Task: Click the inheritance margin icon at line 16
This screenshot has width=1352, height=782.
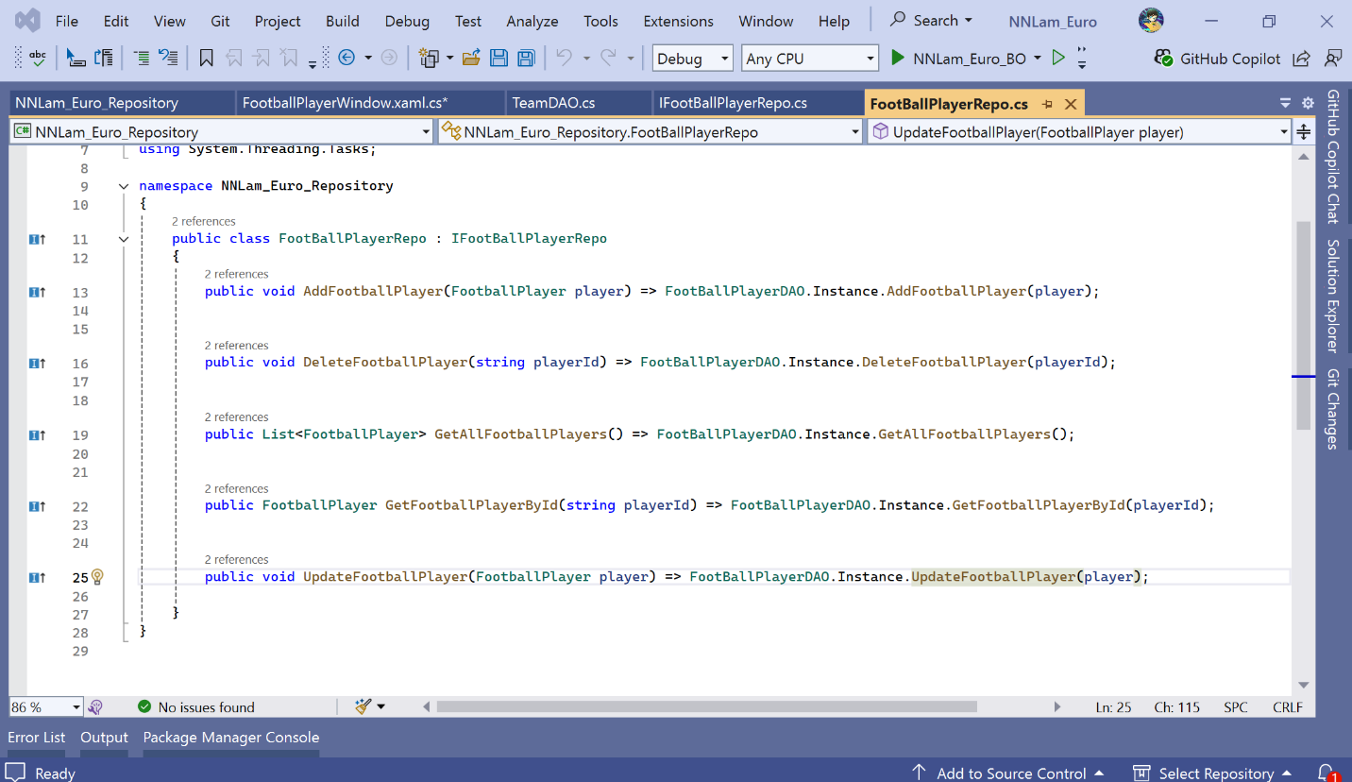Action: click(x=37, y=363)
